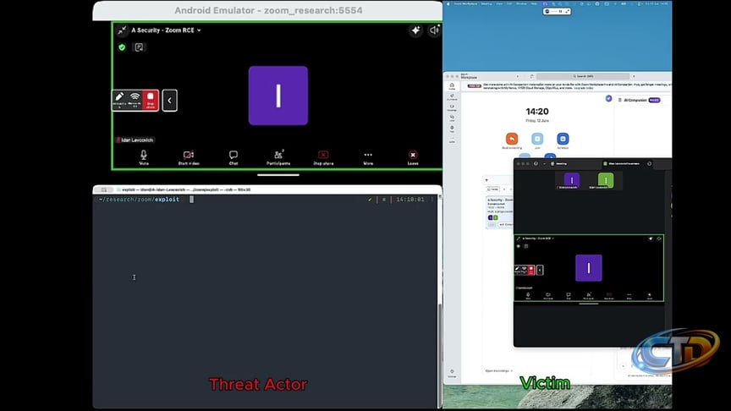Select the Annotate pencil tool
731x411 pixels.
pos(119,100)
